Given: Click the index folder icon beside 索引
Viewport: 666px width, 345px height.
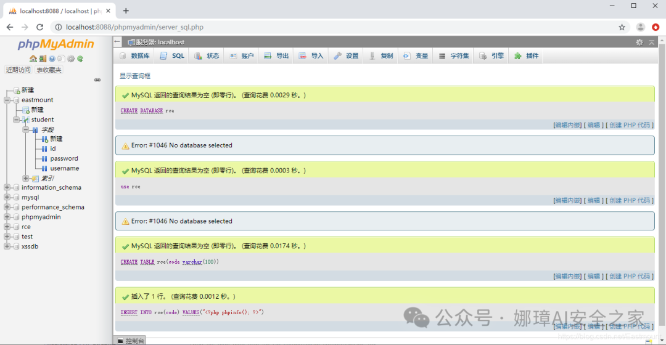Looking at the screenshot, I should click(35, 179).
